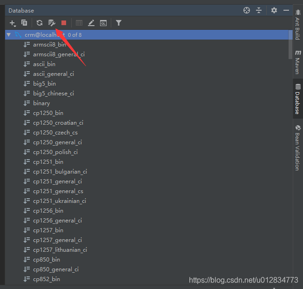Select the cp1250_bin collation
Viewport: 303px width, 289px height.
click(48, 113)
